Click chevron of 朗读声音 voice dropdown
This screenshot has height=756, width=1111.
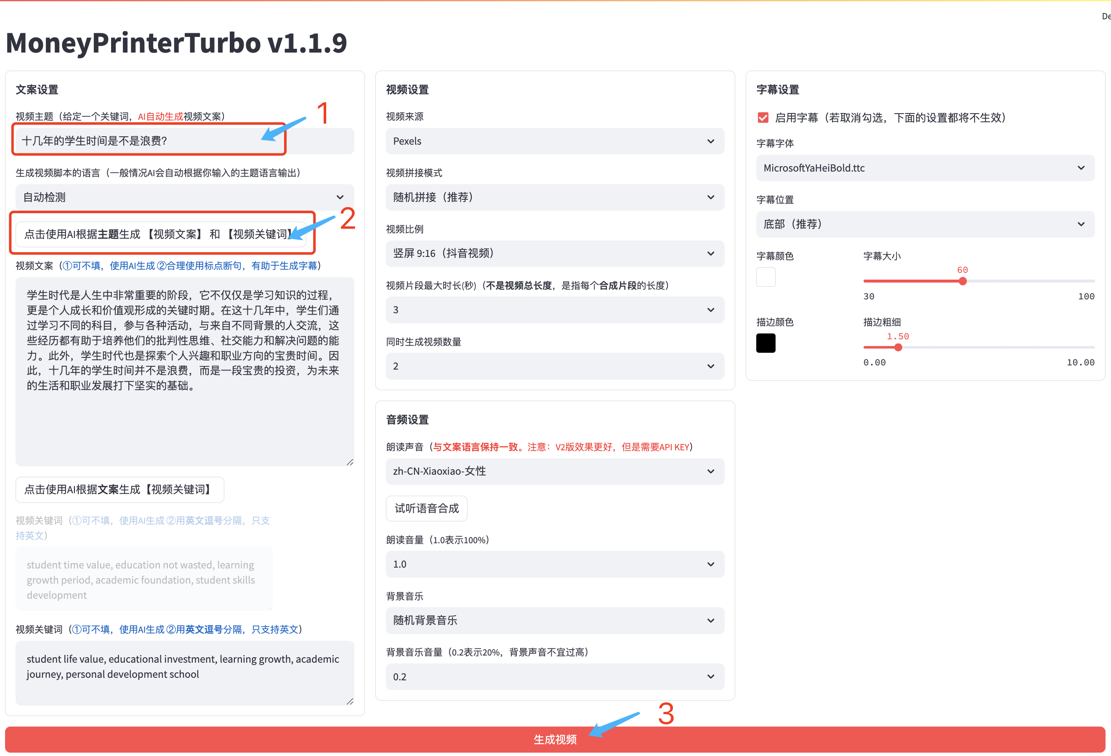(710, 471)
